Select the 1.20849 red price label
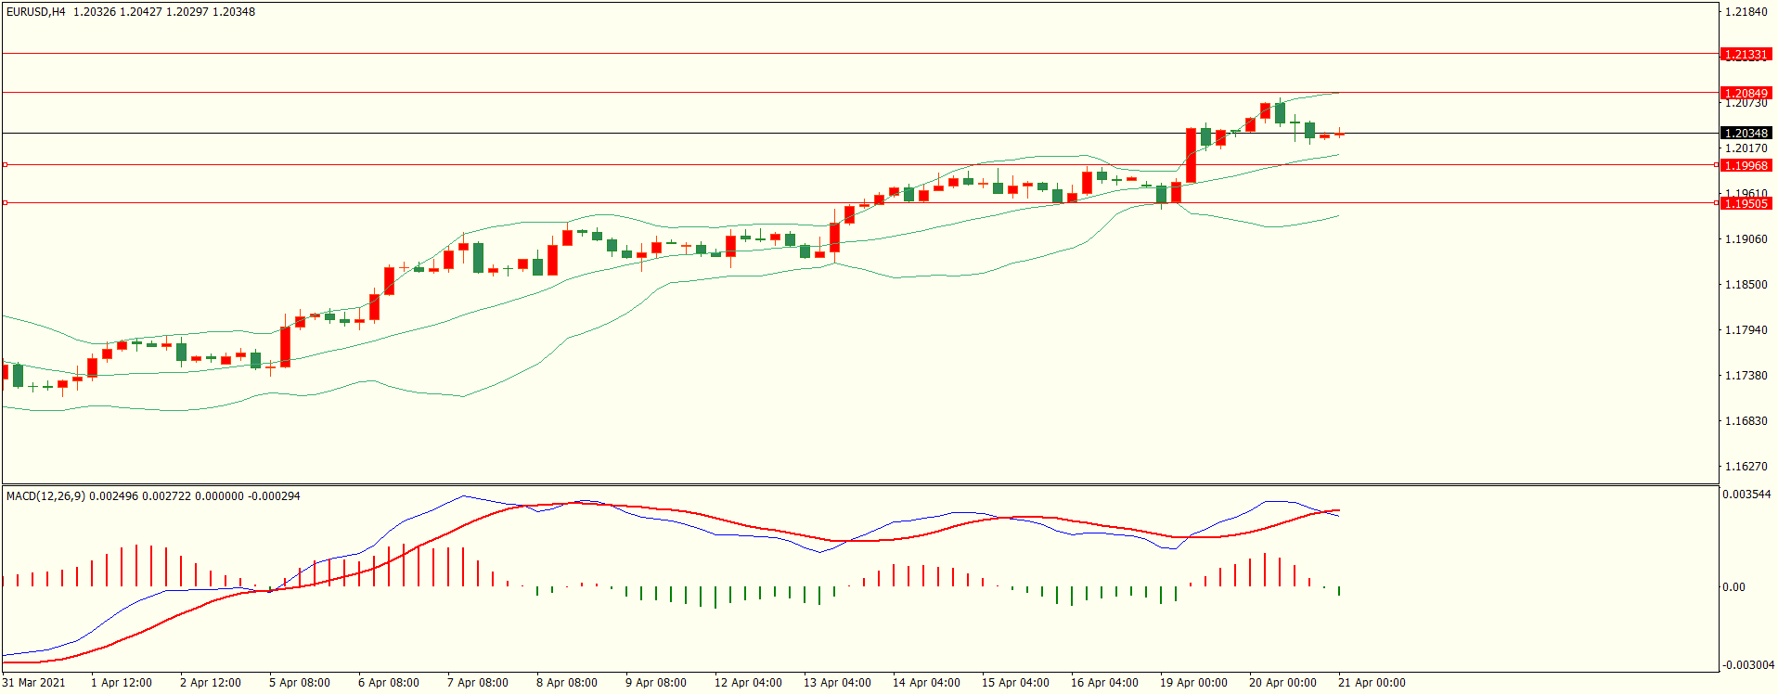 tap(1746, 93)
